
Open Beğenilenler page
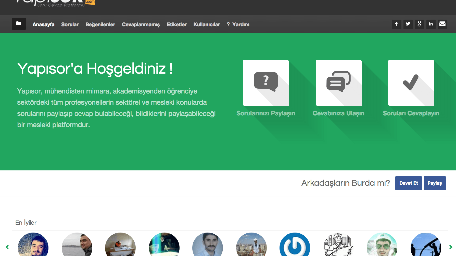(x=100, y=24)
